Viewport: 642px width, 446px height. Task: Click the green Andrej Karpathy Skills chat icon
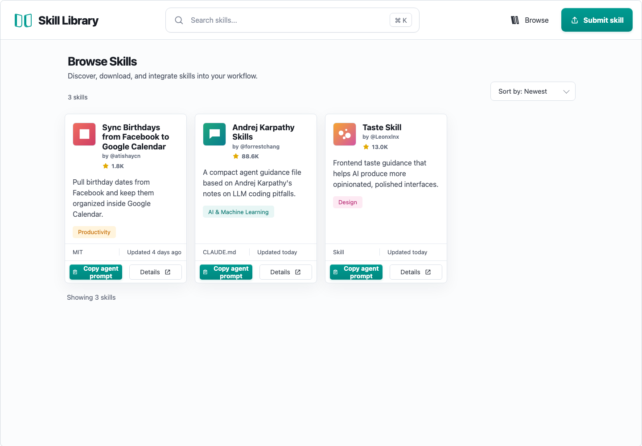tap(214, 134)
